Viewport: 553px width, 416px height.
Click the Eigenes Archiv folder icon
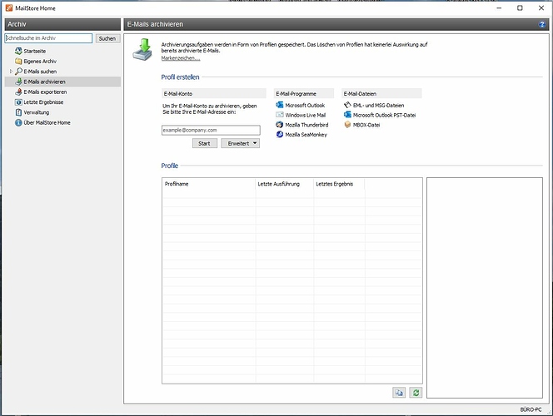18,62
